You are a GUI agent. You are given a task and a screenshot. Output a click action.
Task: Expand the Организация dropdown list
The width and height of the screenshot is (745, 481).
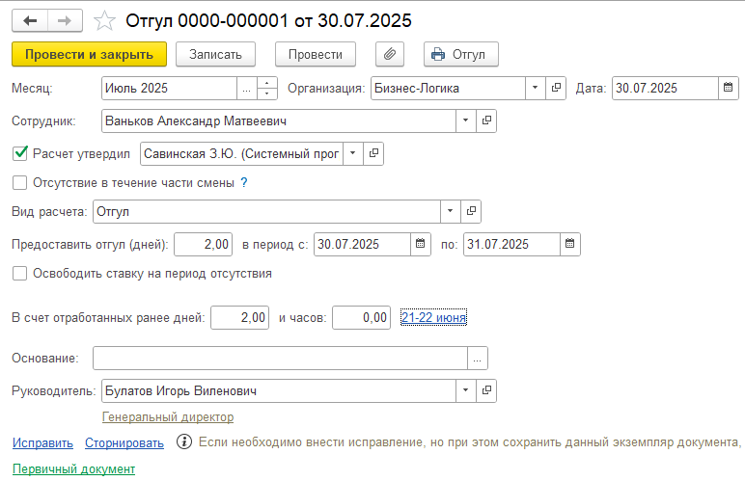536,88
